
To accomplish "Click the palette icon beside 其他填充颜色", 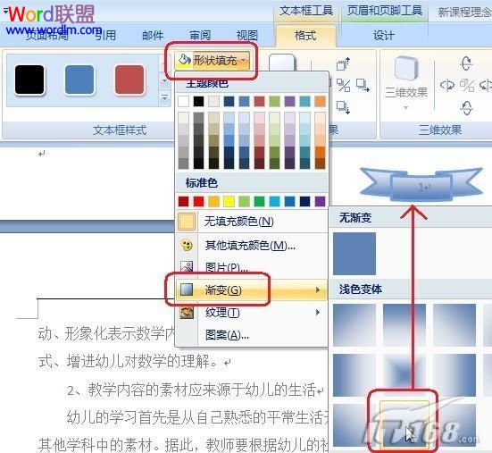I will pyautogui.click(x=187, y=245).
